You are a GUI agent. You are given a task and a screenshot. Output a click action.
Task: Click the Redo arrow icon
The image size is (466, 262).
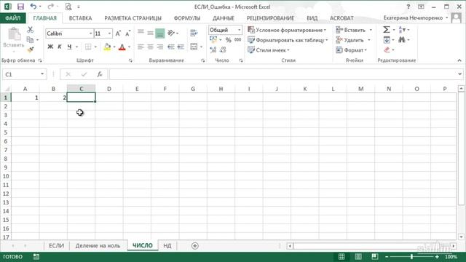pos(50,7)
